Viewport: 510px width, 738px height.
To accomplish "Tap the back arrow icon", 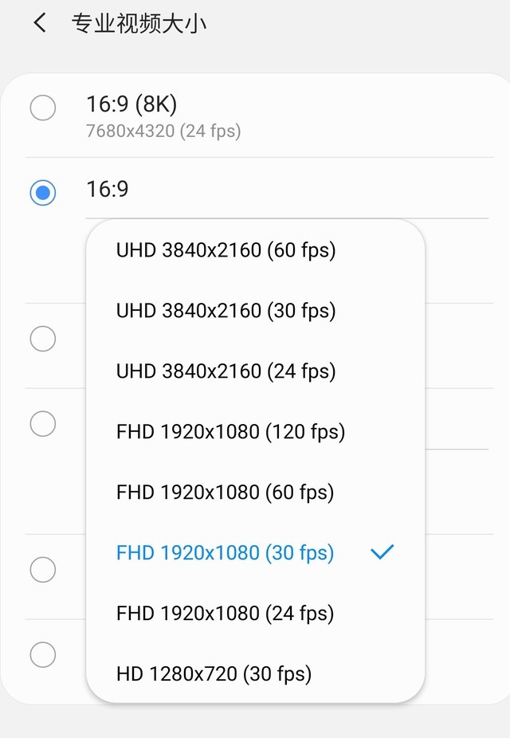I will tap(40, 23).
